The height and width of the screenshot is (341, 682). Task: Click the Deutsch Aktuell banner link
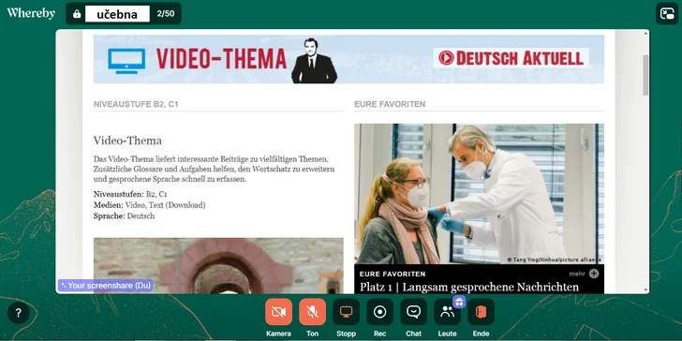coord(511,58)
